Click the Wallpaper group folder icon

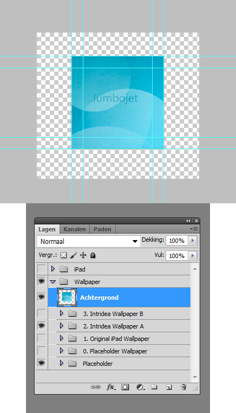pyautogui.click(x=63, y=282)
